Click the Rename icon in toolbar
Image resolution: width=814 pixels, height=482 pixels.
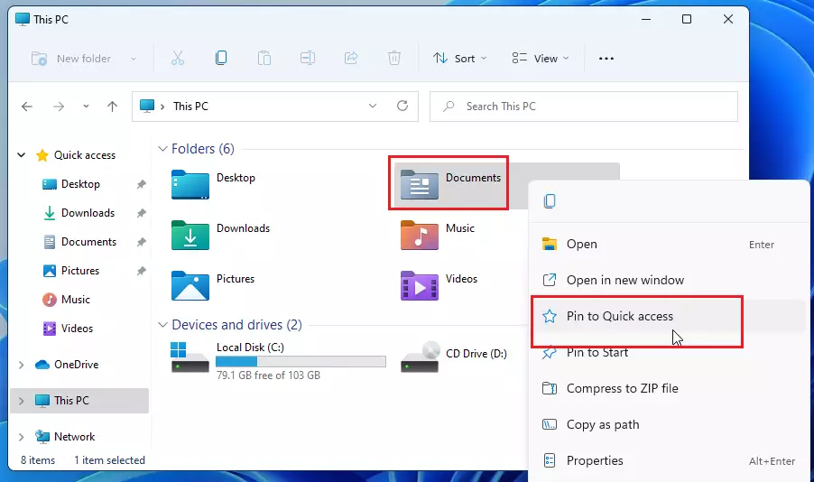click(308, 58)
